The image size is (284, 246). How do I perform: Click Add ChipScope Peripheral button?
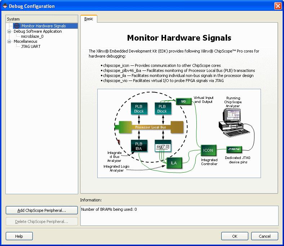coord(42,210)
